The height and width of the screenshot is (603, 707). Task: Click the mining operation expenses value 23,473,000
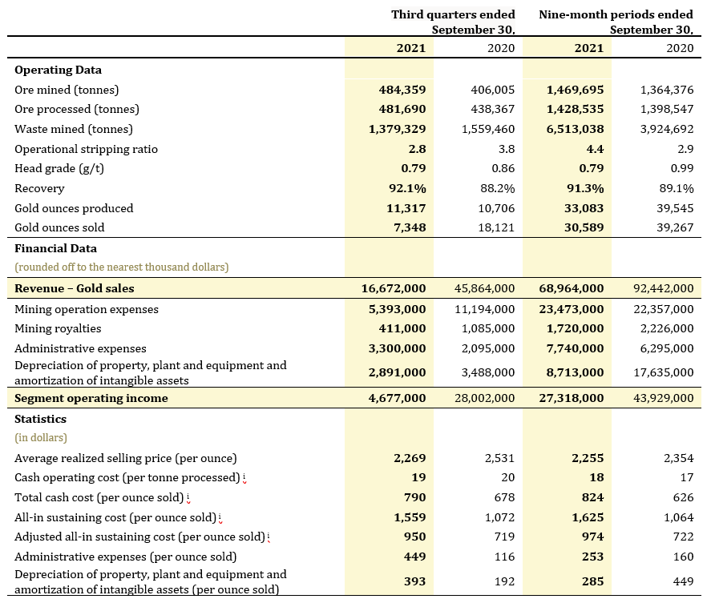pyautogui.click(x=572, y=309)
